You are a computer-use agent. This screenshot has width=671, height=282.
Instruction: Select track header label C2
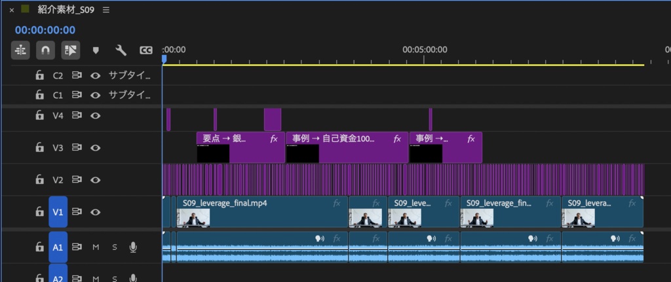(x=58, y=76)
